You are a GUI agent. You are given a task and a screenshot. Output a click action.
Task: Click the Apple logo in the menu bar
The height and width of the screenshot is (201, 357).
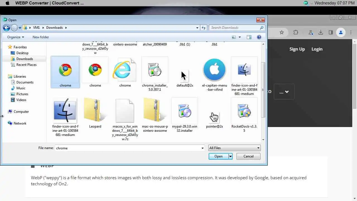8,3
